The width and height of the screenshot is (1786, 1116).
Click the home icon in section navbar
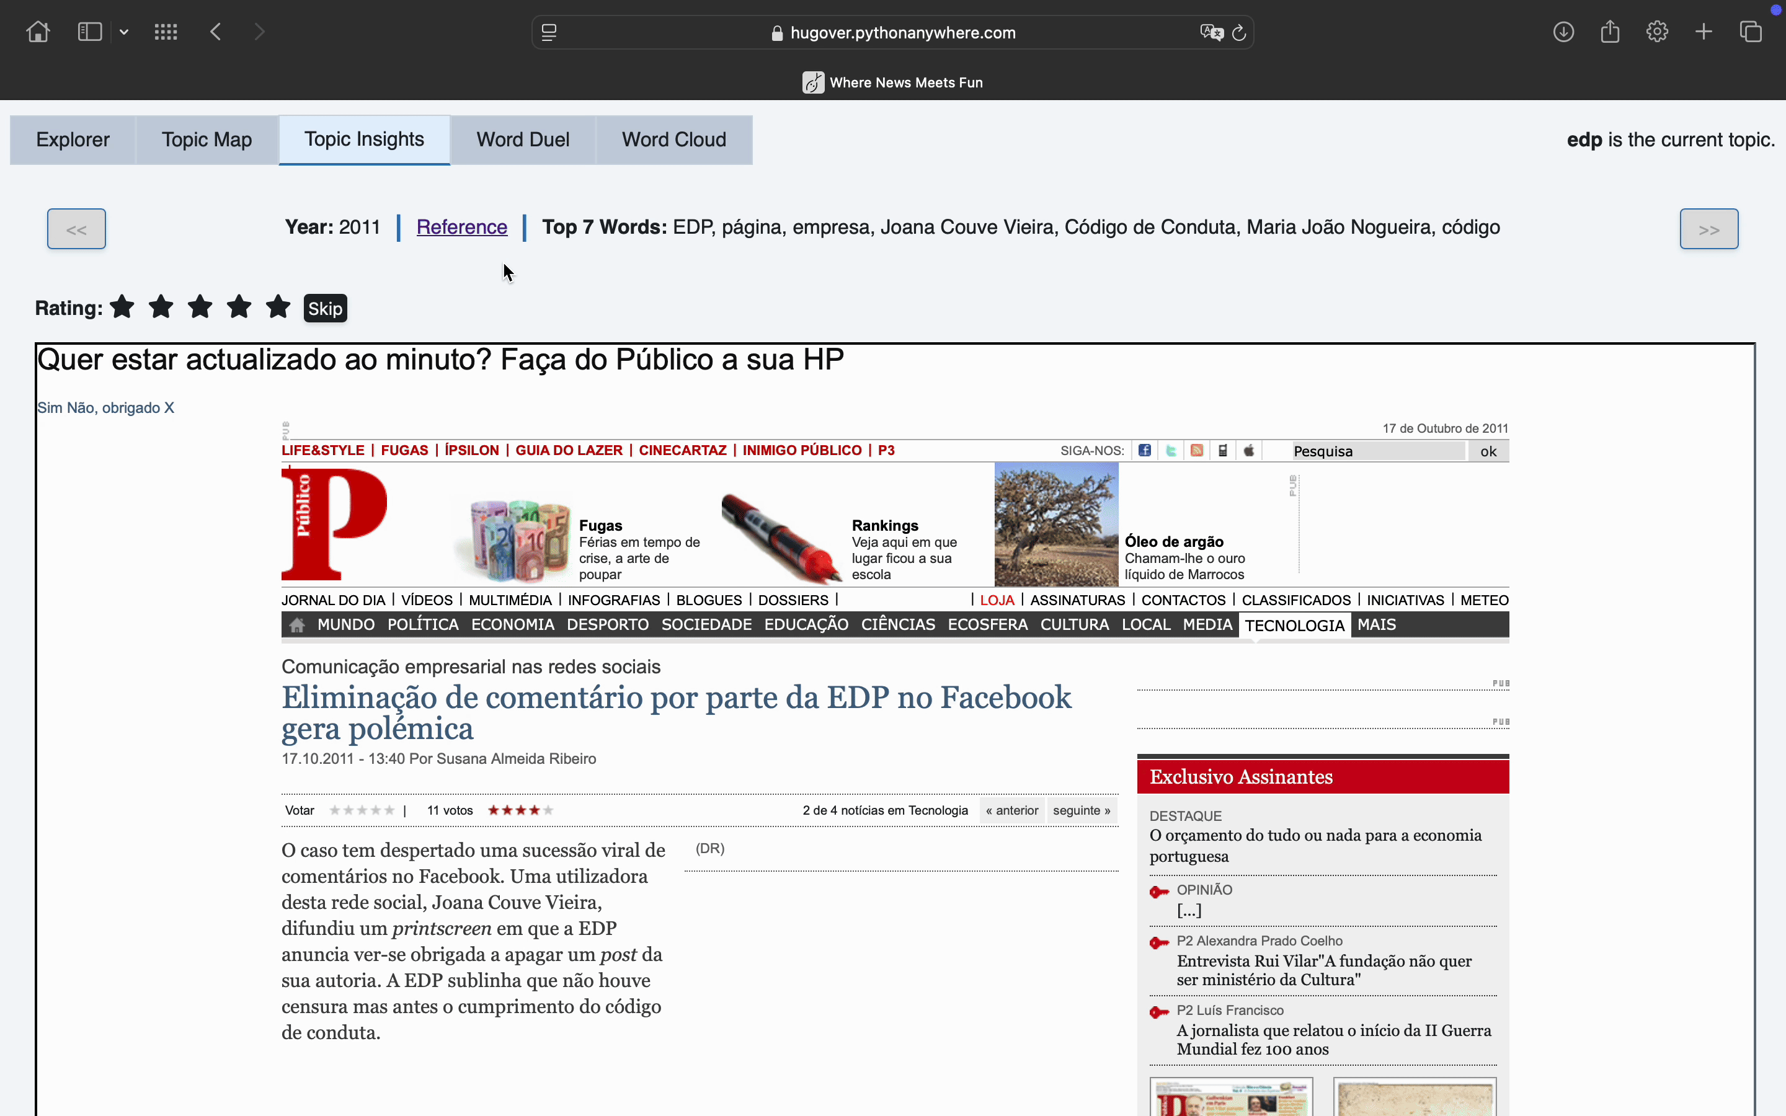(x=298, y=625)
